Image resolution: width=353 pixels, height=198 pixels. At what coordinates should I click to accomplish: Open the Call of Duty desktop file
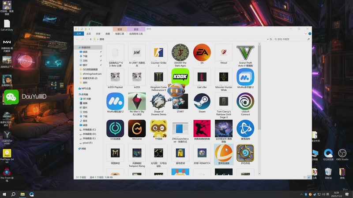(7, 25)
